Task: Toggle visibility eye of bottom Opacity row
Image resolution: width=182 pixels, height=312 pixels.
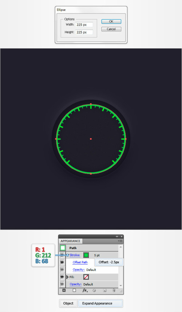Action: point(62,284)
